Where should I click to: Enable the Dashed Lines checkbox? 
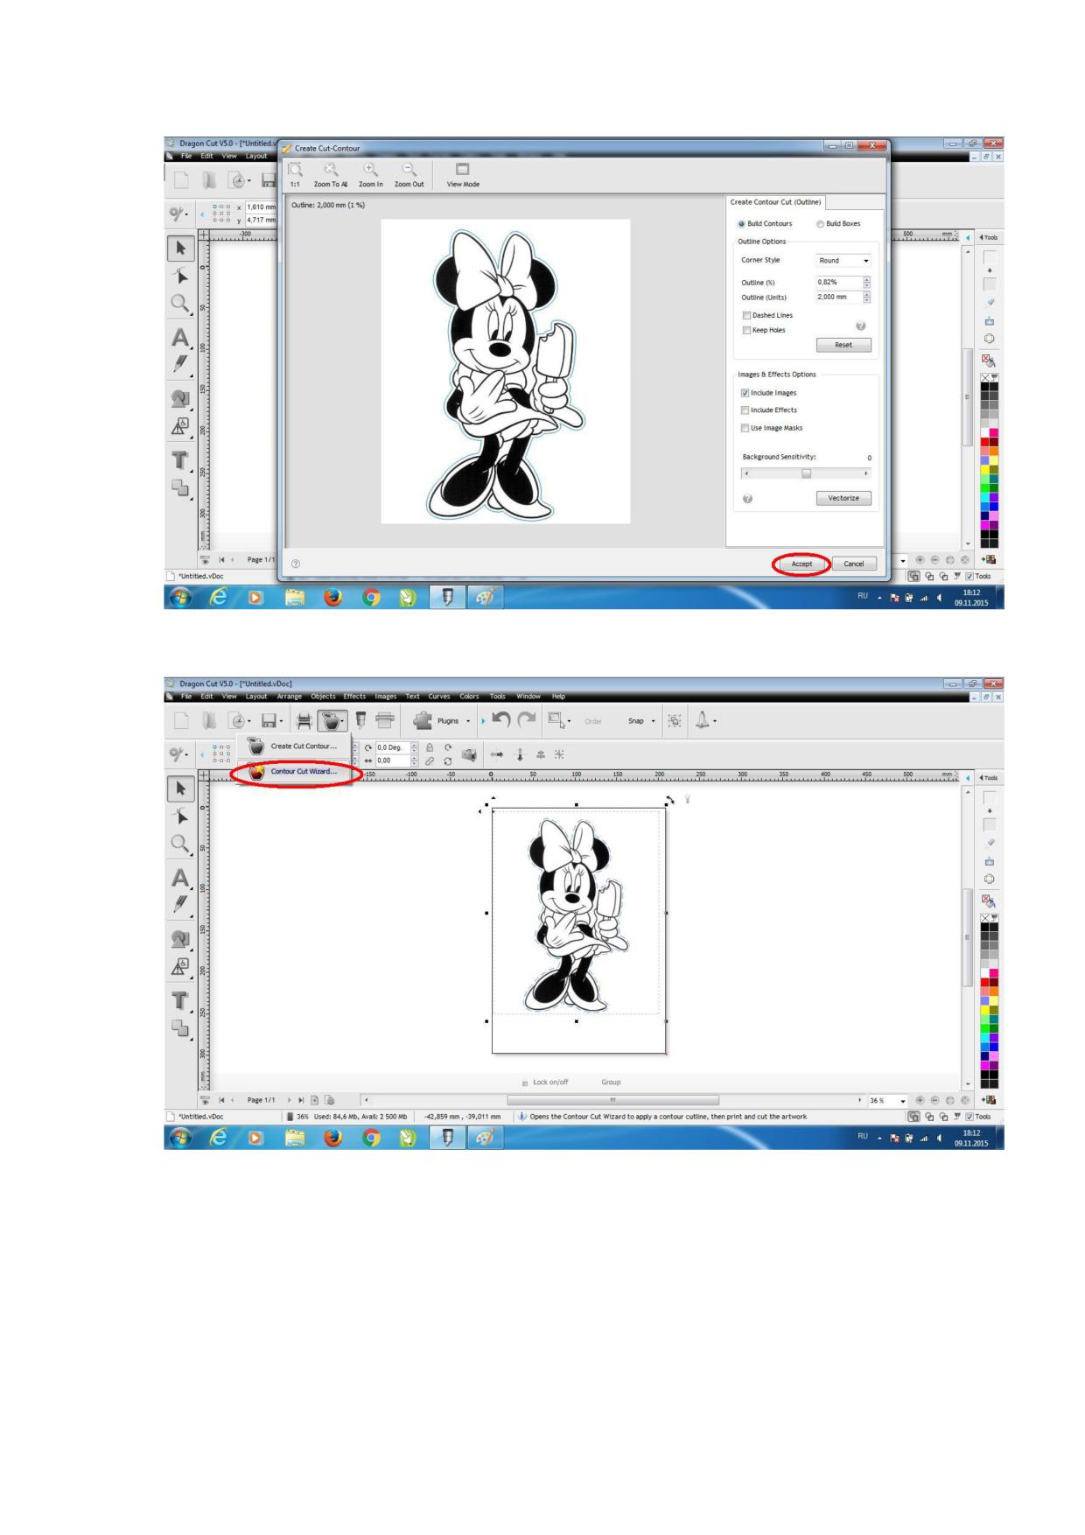click(746, 315)
